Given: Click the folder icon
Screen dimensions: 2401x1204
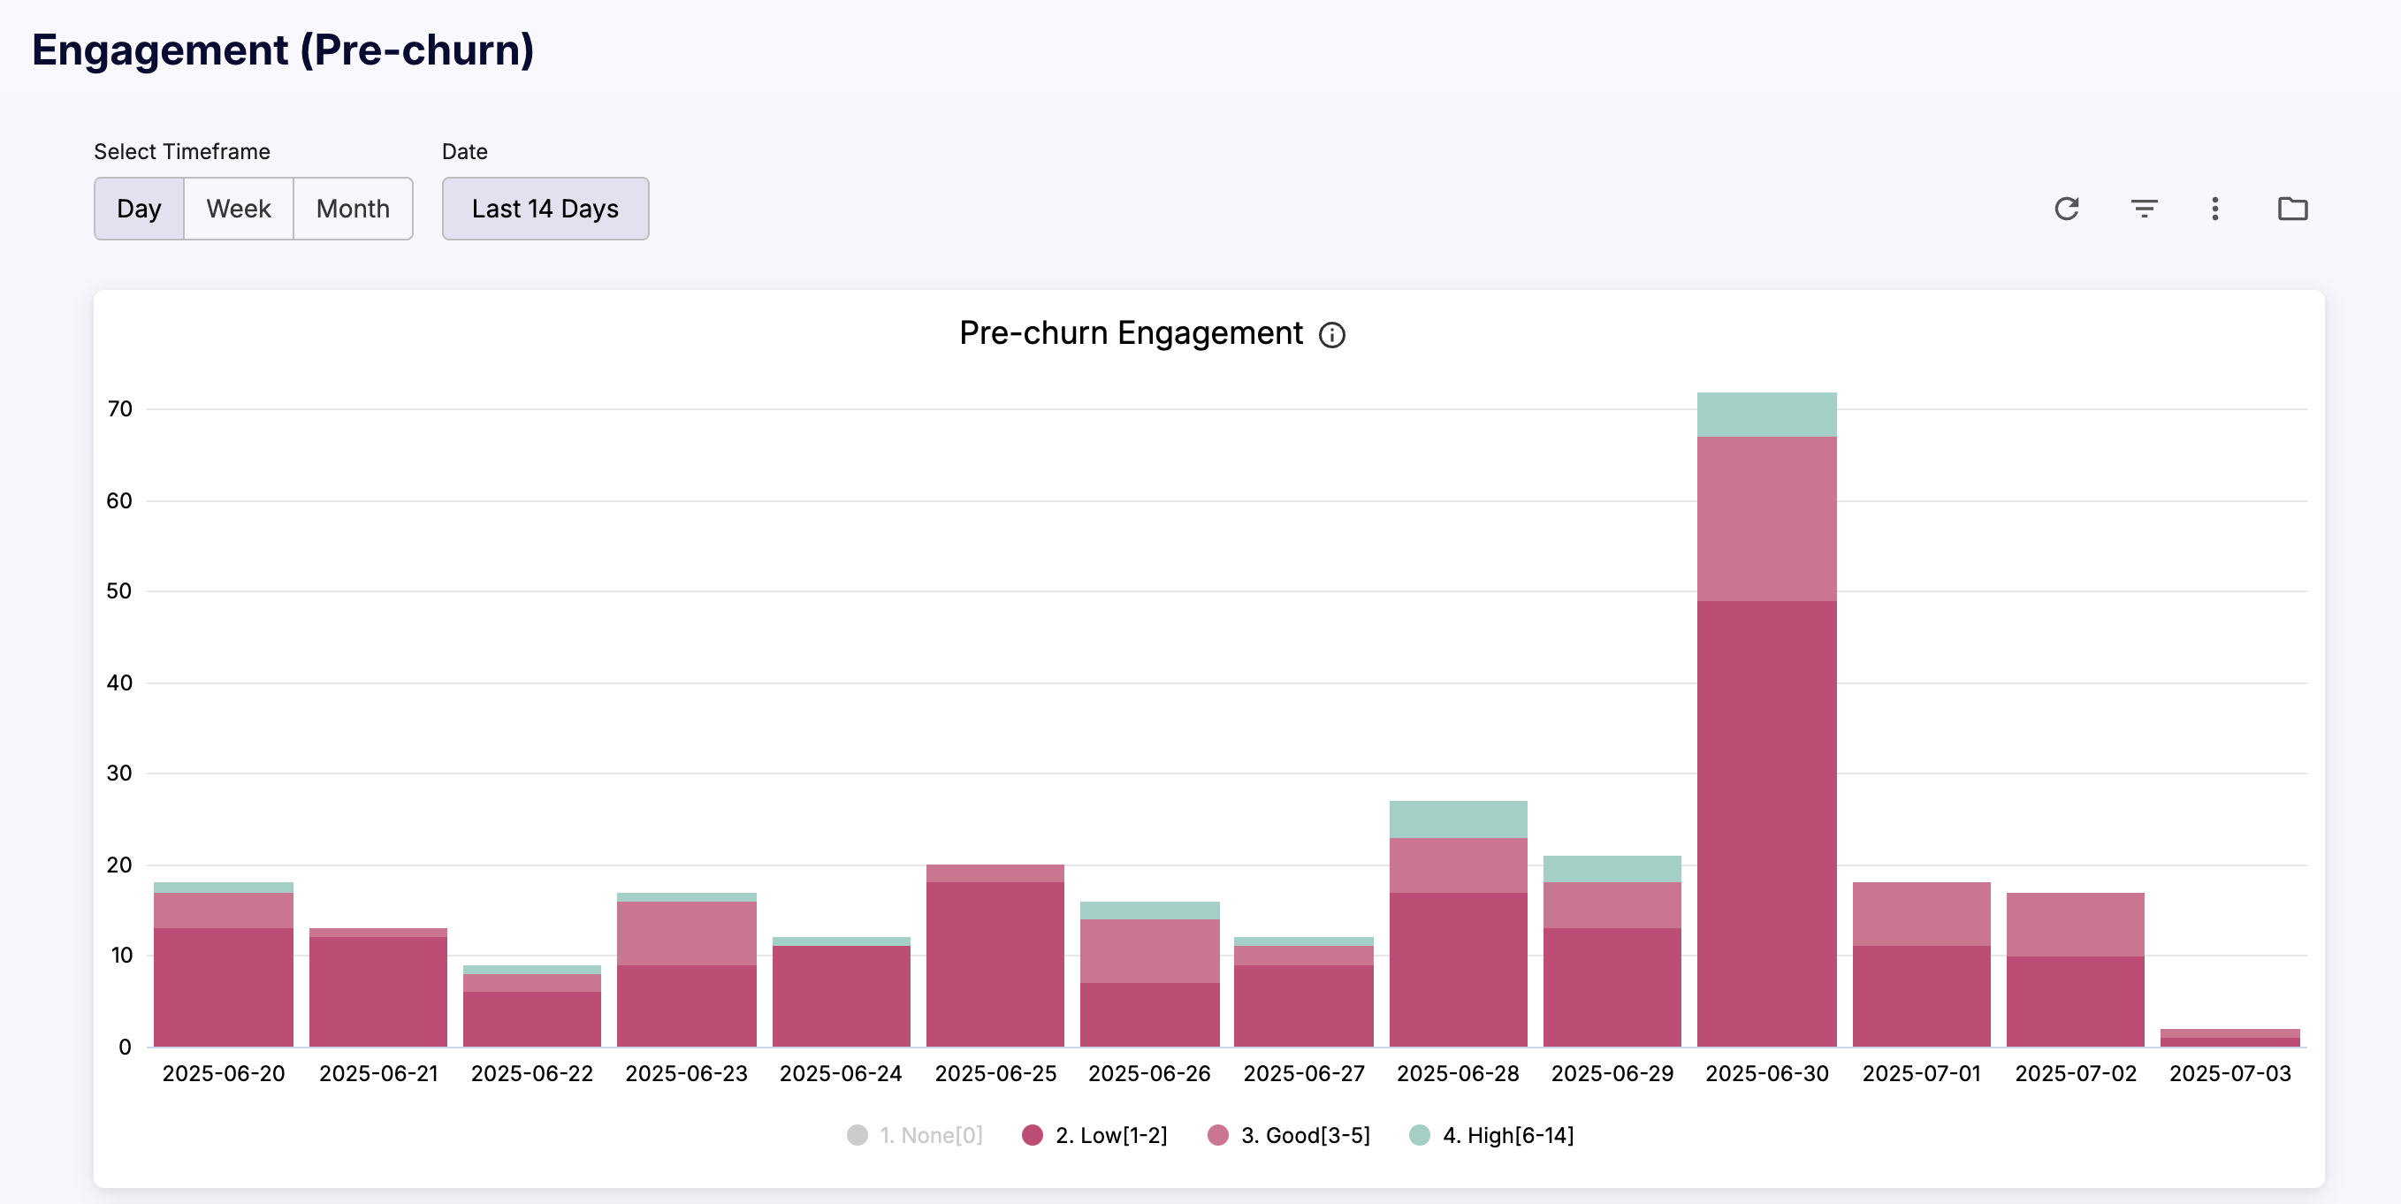Looking at the screenshot, I should [2292, 209].
